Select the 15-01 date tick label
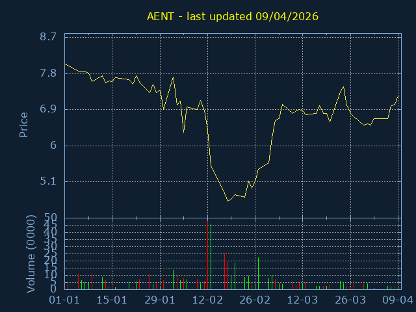 coord(112,300)
